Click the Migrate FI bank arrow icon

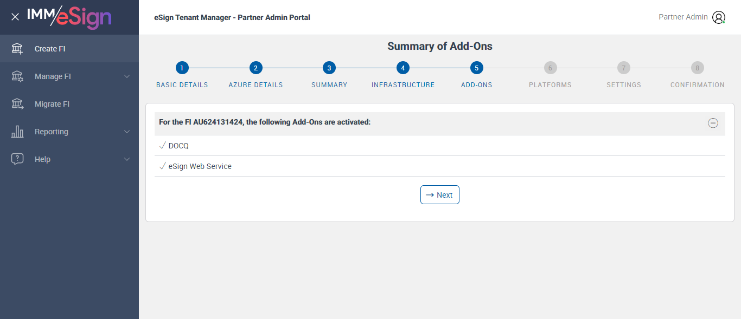(17, 104)
